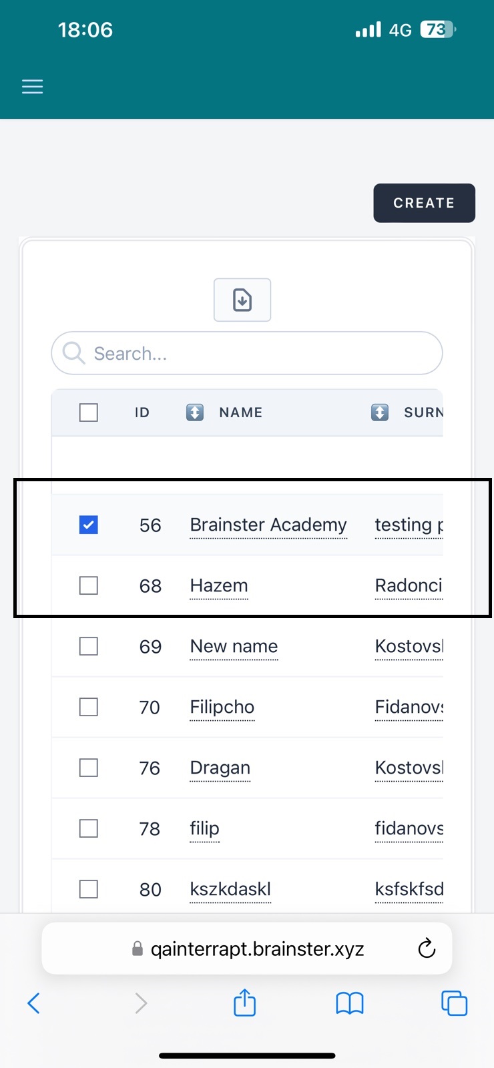Toggle the select-all header checkbox
494x1068 pixels.
[89, 413]
